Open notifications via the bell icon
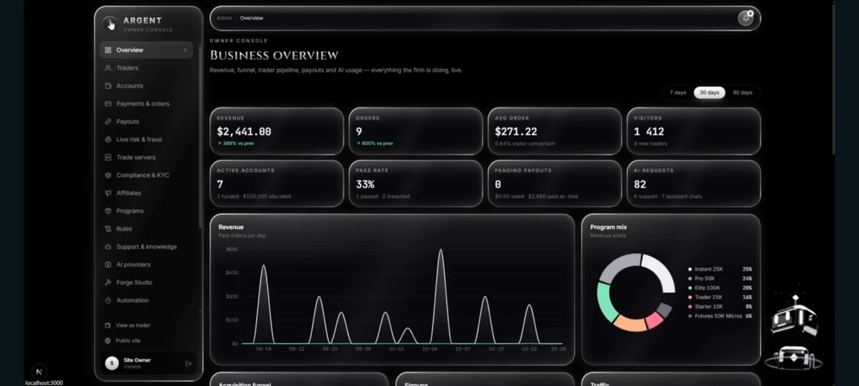The image size is (859, 386). 746,18
